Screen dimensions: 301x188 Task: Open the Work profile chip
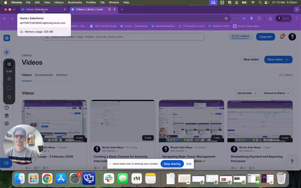coord(283,19)
